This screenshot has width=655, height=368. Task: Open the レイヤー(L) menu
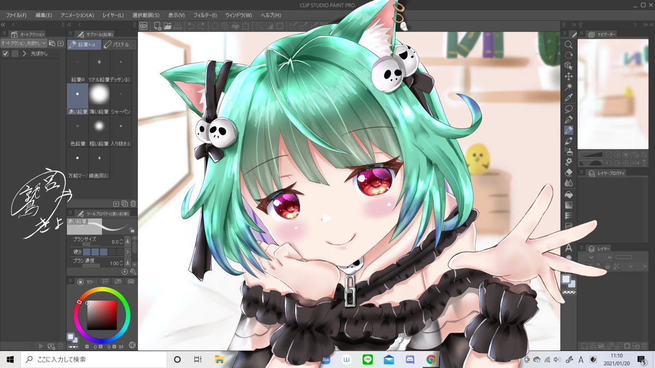click(112, 15)
